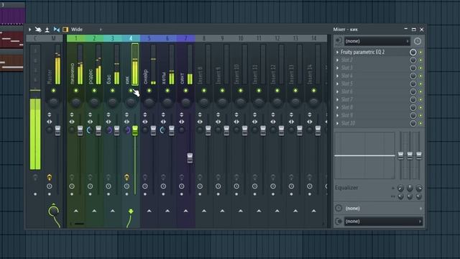Open the audio output (none) dropdown at the bottom
460x259 pixels.
click(383, 222)
